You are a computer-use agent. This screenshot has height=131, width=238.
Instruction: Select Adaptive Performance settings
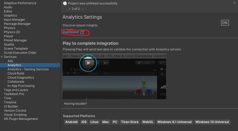(x=20, y=3)
